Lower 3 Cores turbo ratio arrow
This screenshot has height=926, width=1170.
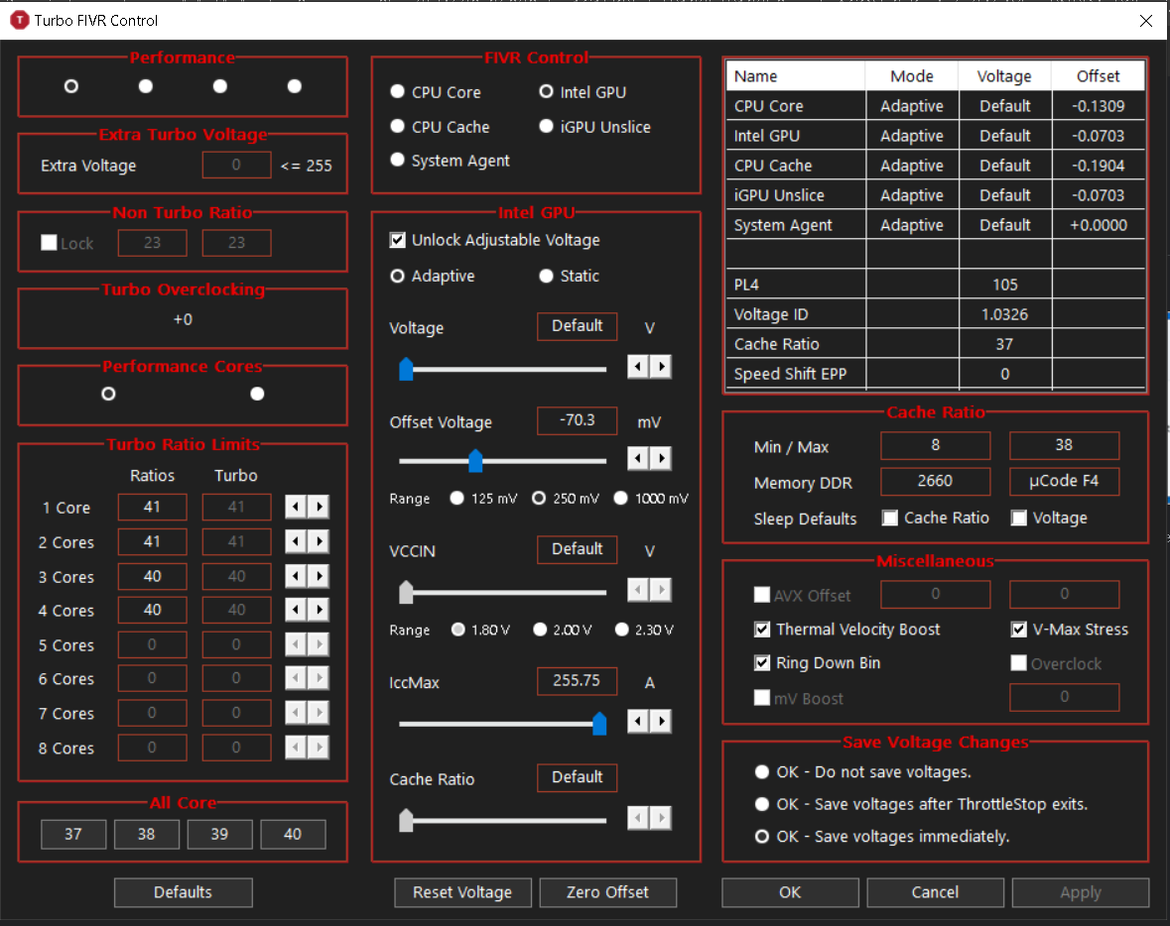coord(297,576)
